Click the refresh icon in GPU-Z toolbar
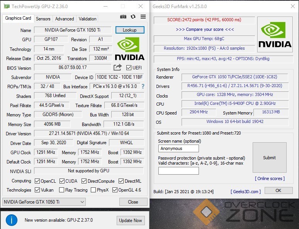 coord(133,17)
